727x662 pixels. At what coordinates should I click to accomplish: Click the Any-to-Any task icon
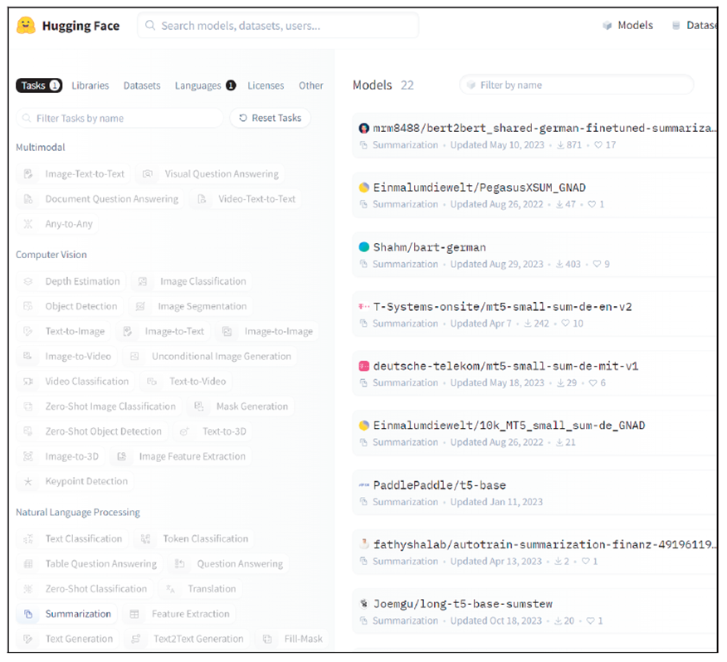tap(28, 224)
